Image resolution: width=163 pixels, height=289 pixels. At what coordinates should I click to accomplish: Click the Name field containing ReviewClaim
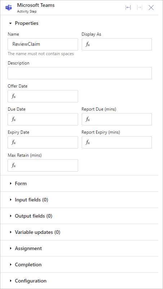point(43,44)
